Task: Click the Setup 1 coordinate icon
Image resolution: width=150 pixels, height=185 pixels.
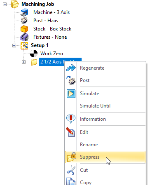Action: click(24, 45)
